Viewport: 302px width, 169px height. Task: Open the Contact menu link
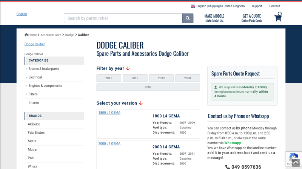(274, 6)
